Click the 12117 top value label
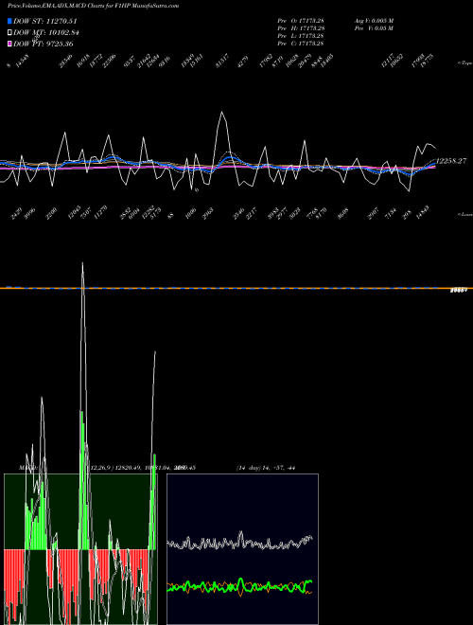This screenshot has width=473, height=625. click(x=388, y=61)
